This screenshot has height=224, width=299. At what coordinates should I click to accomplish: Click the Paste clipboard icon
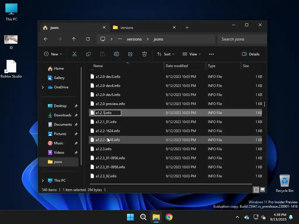click(x=102, y=54)
